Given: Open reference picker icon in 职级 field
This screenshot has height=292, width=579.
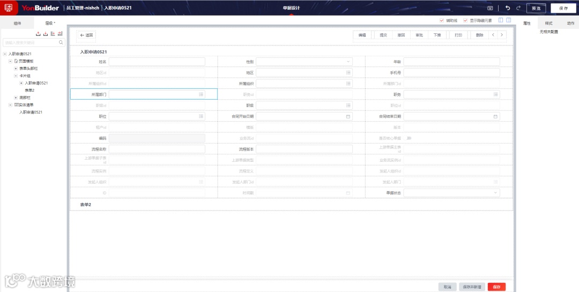Looking at the screenshot, I should tap(348, 105).
